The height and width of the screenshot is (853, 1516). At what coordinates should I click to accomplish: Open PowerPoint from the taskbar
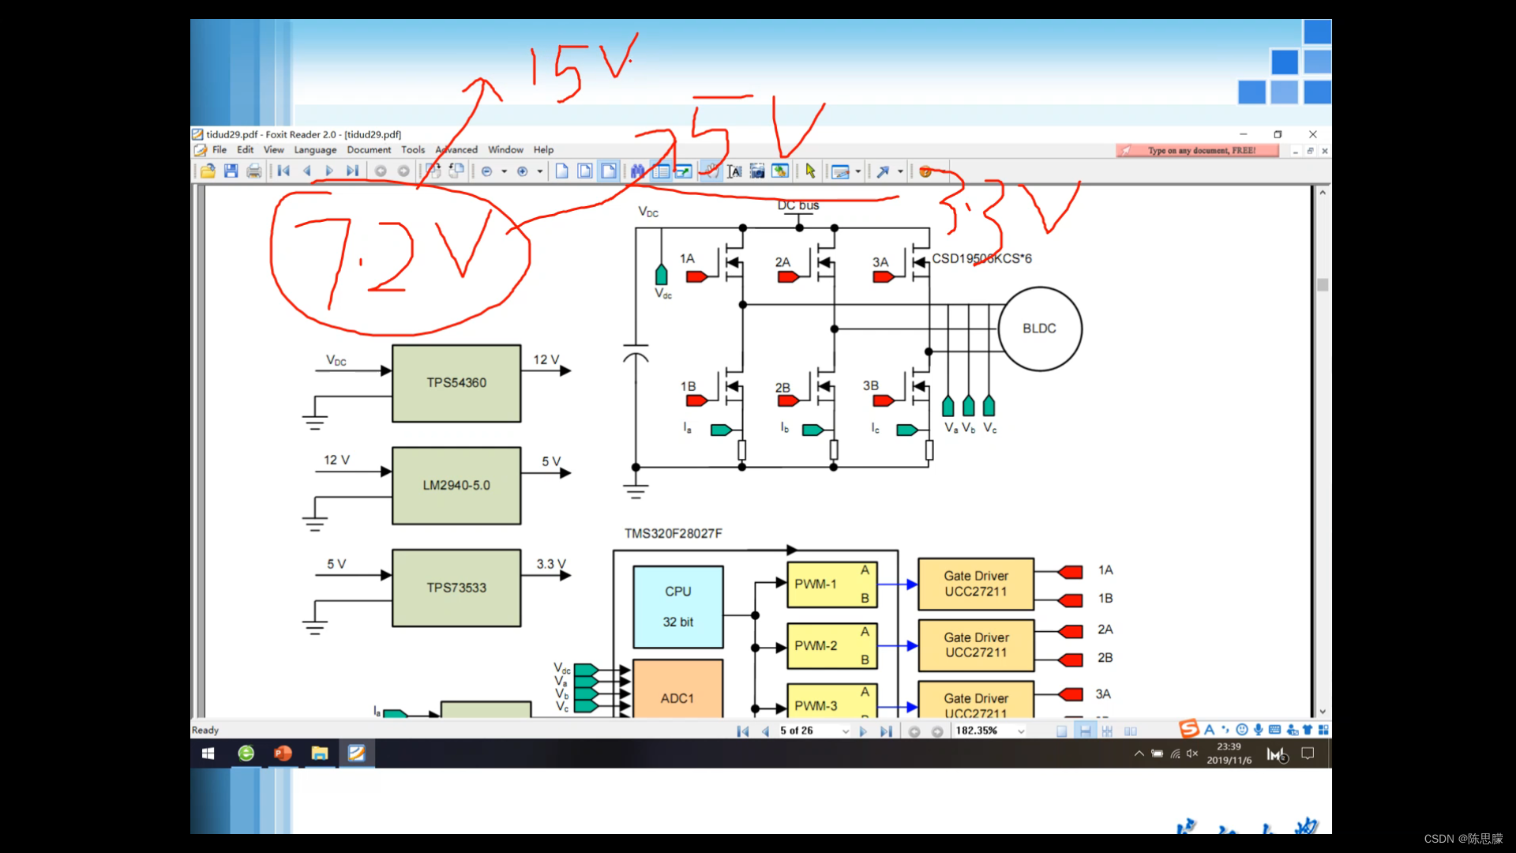[283, 753]
